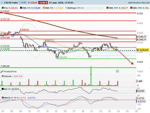
Task: Click the 3,1753 MACD axis value tag
Action: [140, 98]
